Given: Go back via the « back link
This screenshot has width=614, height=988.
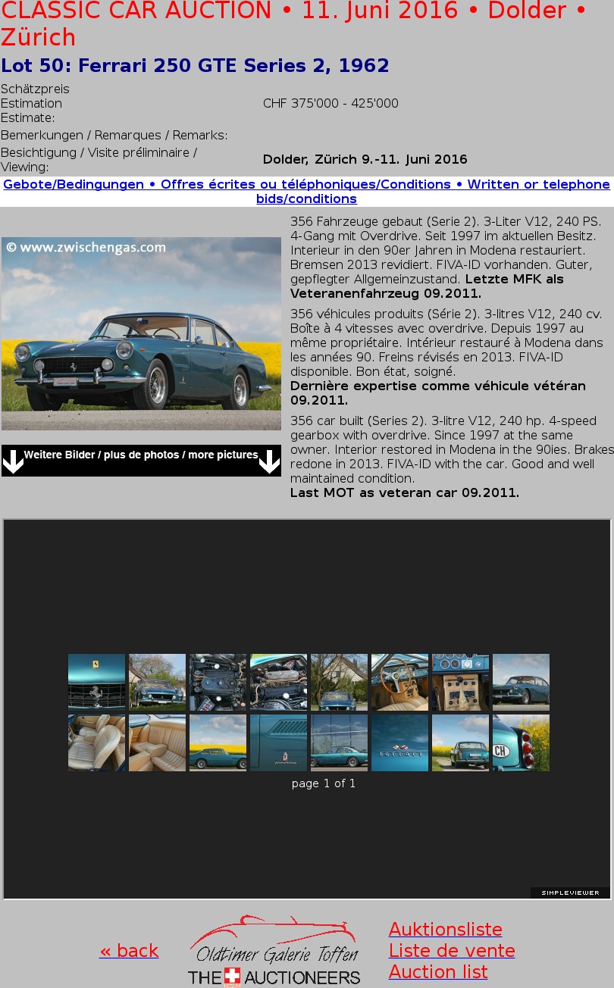Looking at the screenshot, I should pos(129,951).
